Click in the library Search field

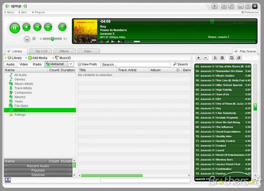tap(135, 64)
